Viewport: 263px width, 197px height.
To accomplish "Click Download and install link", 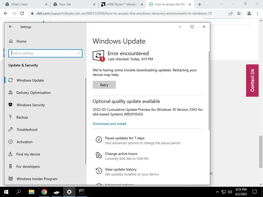I will pos(109,124).
